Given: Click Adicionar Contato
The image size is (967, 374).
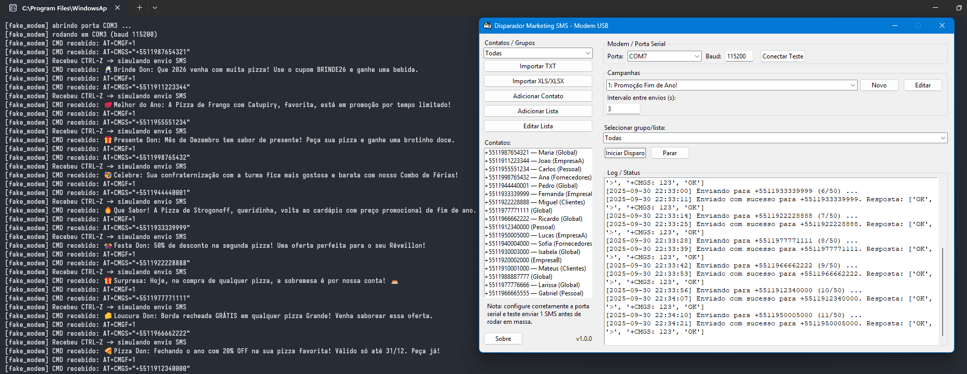Looking at the screenshot, I should (x=538, y=96).
